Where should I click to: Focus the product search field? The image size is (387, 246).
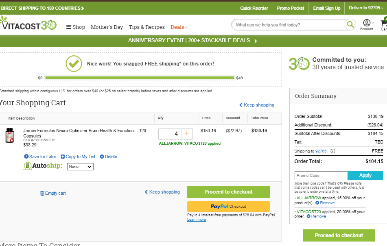[x=288, y=25]
